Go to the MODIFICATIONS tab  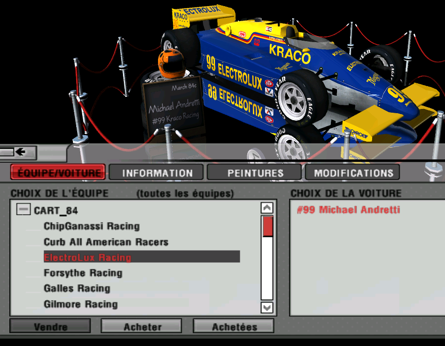point(352,172)
